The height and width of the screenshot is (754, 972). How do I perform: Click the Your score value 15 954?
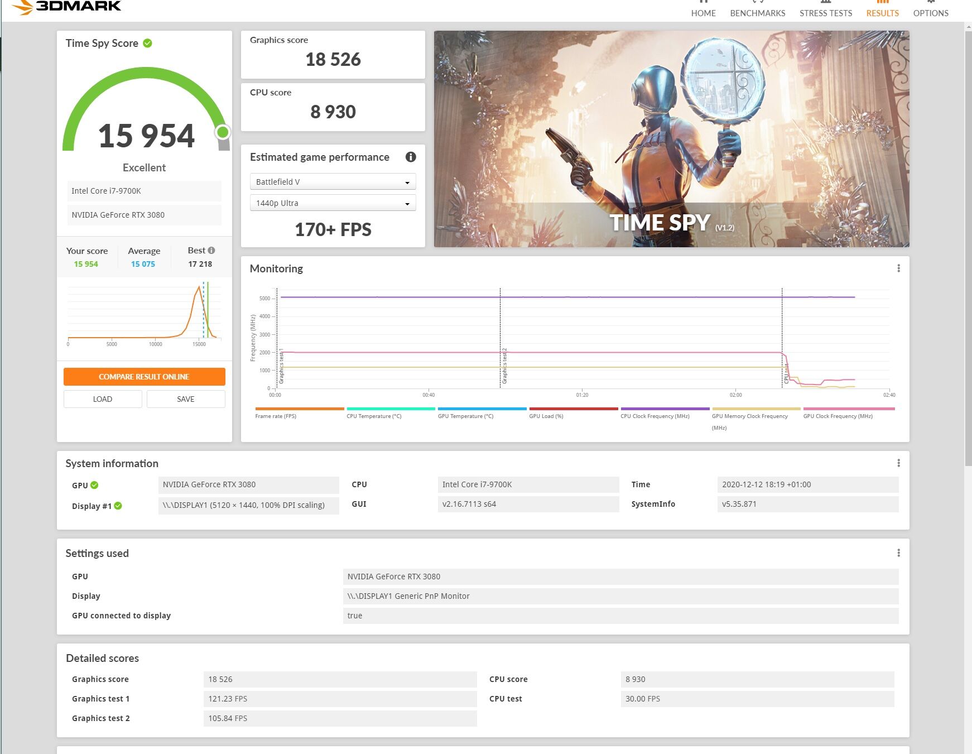tap(86, 264)
